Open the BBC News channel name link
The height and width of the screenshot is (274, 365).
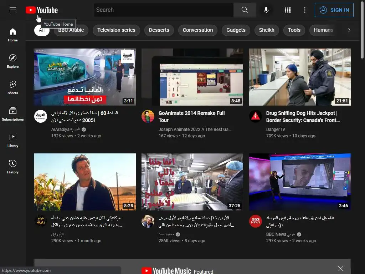click(281, 234)
